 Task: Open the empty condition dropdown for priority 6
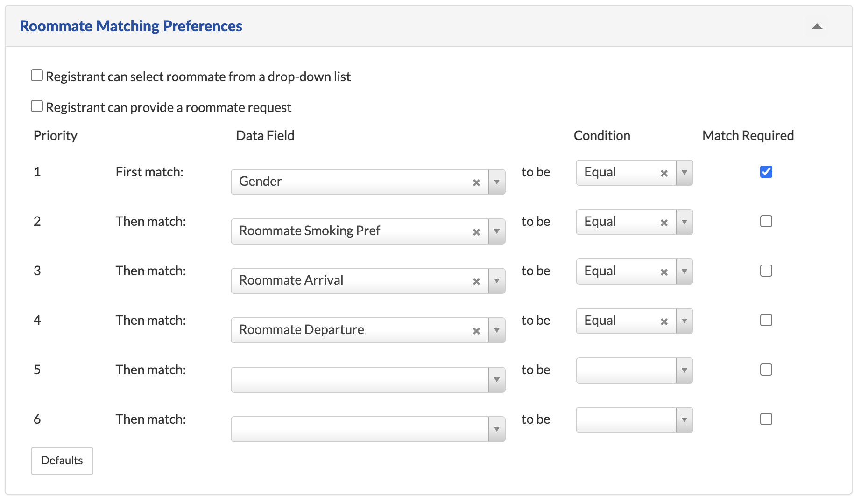(x=635, y=420)
